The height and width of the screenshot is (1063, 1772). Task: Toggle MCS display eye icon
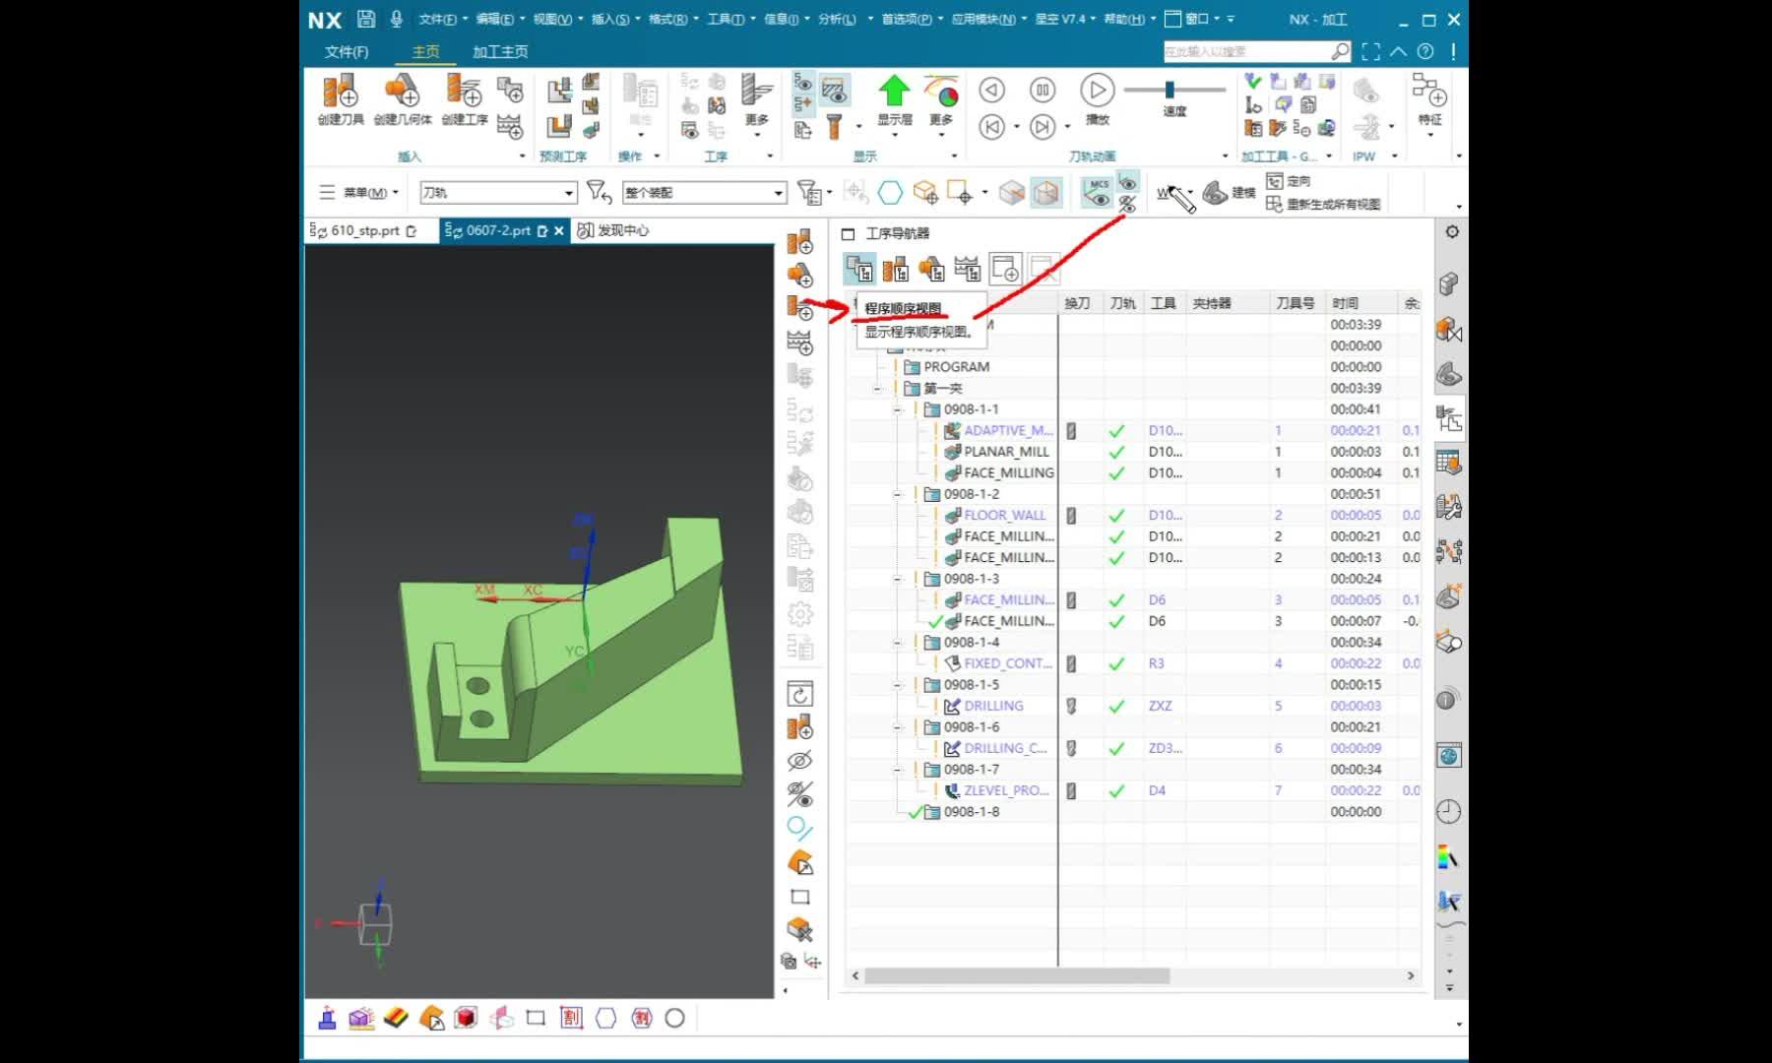(x=1097, y=192)
